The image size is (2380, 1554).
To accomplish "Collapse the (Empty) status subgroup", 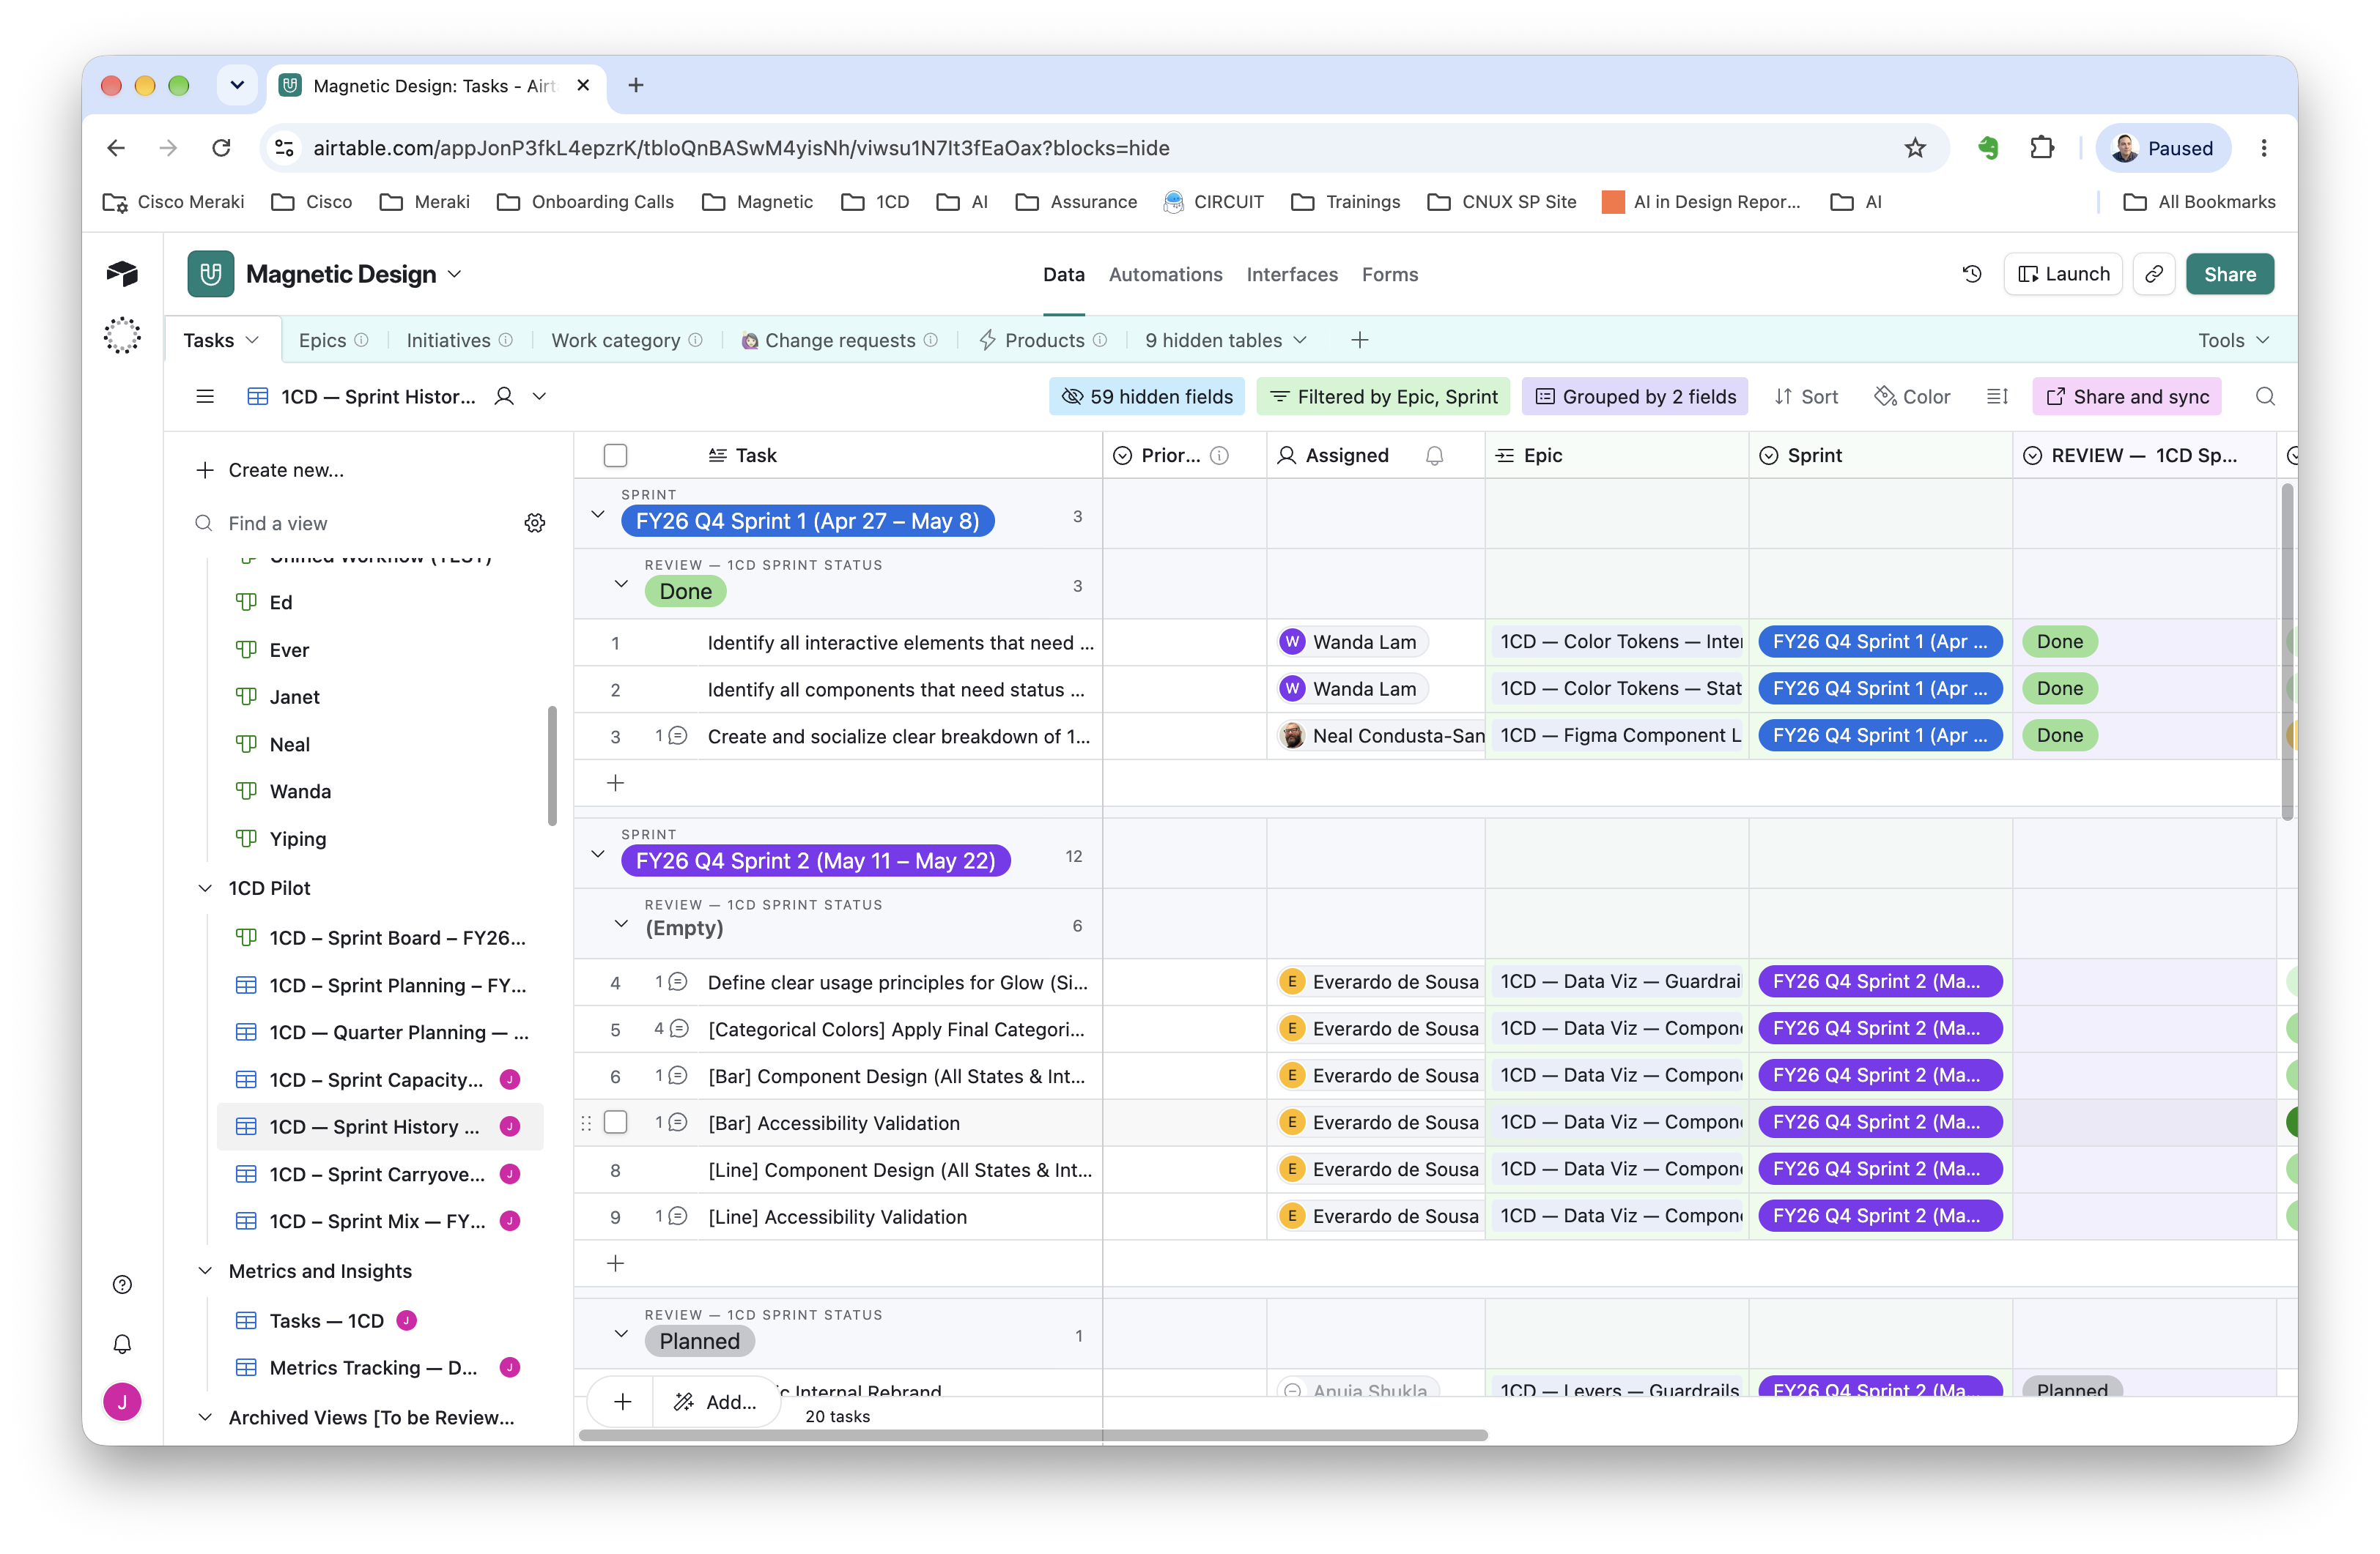I will coord(621,924).
